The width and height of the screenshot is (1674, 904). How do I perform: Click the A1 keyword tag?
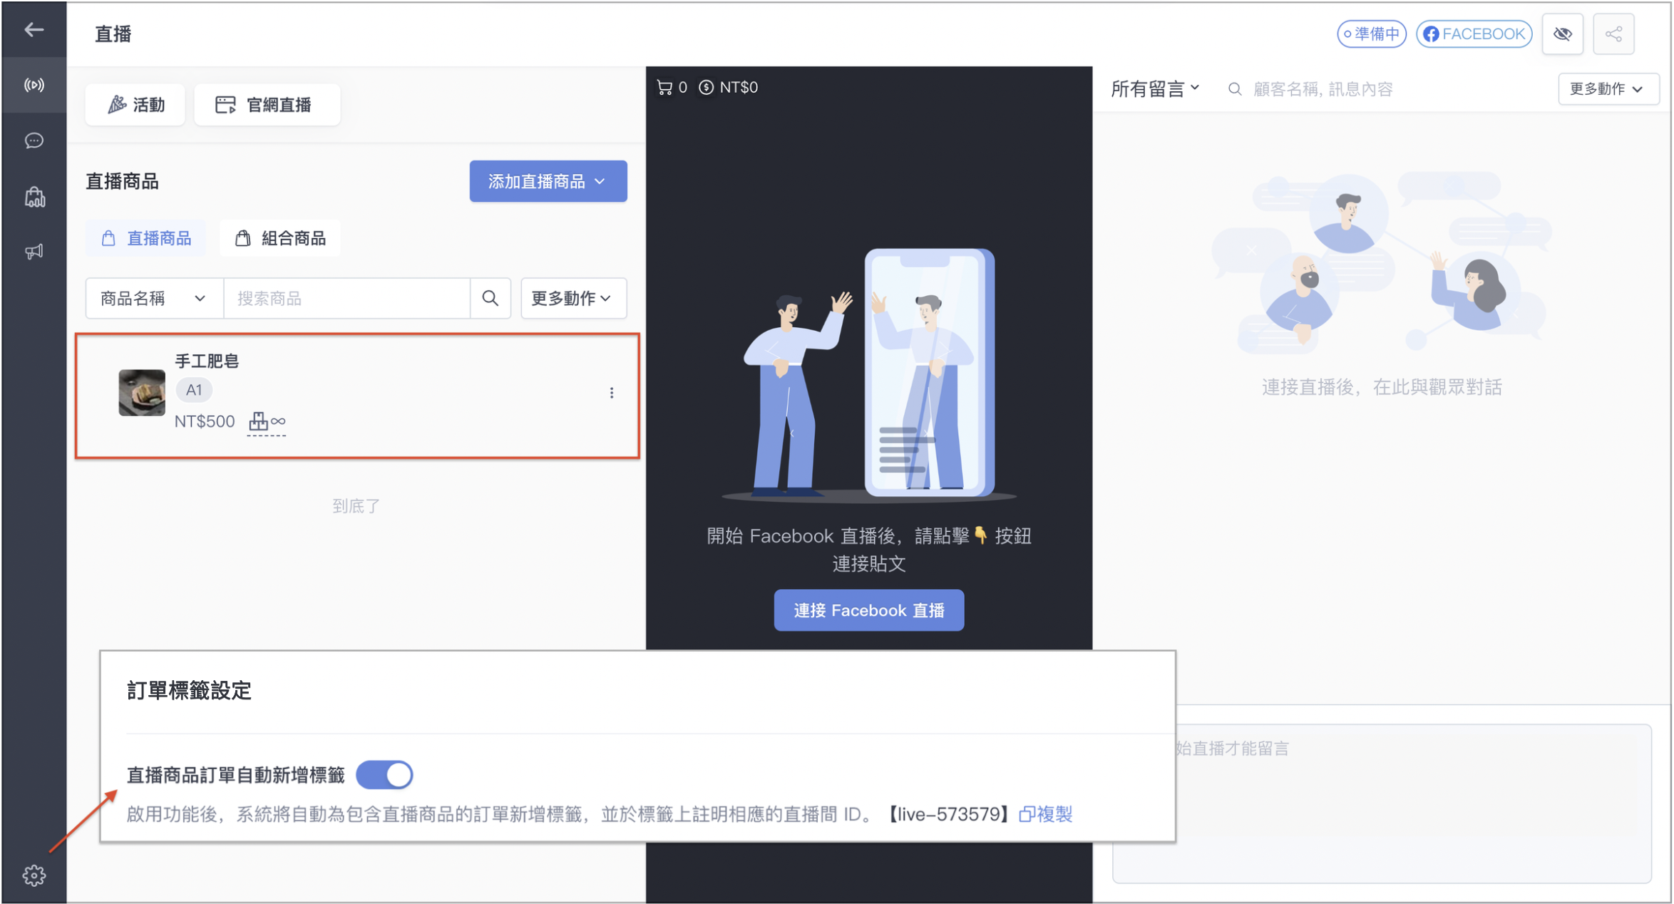[x=194, y=390]
